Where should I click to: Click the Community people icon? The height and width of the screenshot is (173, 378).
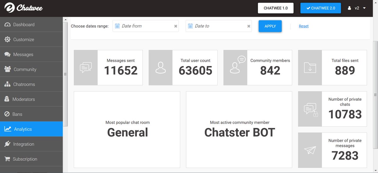[x=8, y=69]
